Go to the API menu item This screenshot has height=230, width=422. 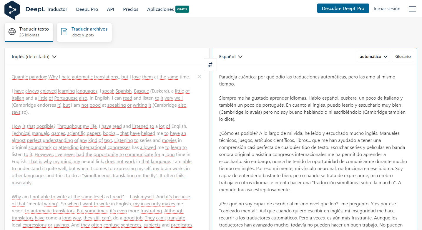tap(111, 9)
